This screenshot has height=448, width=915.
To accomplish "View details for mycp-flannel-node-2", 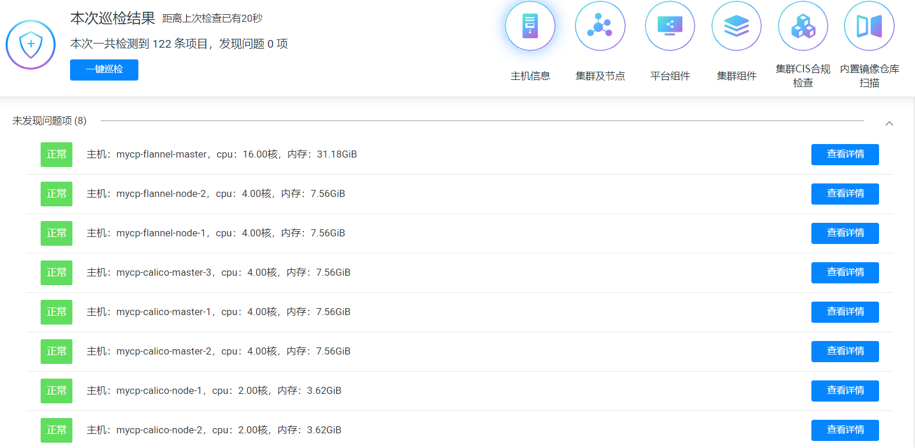I will pyautogui.click(x=845, y=194).
